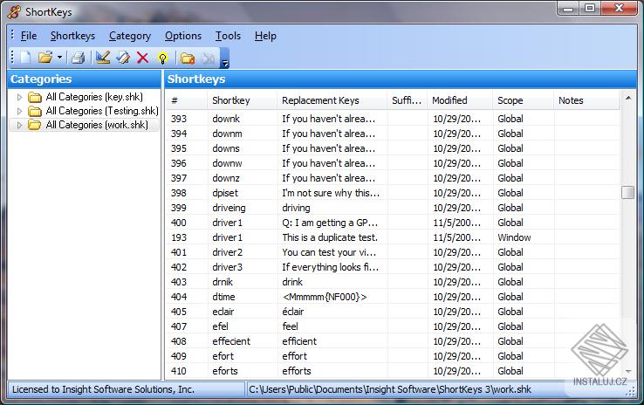Select the shortkey row 'dpiset'
The image size is (644, 405).
click(x=393, y=193)
